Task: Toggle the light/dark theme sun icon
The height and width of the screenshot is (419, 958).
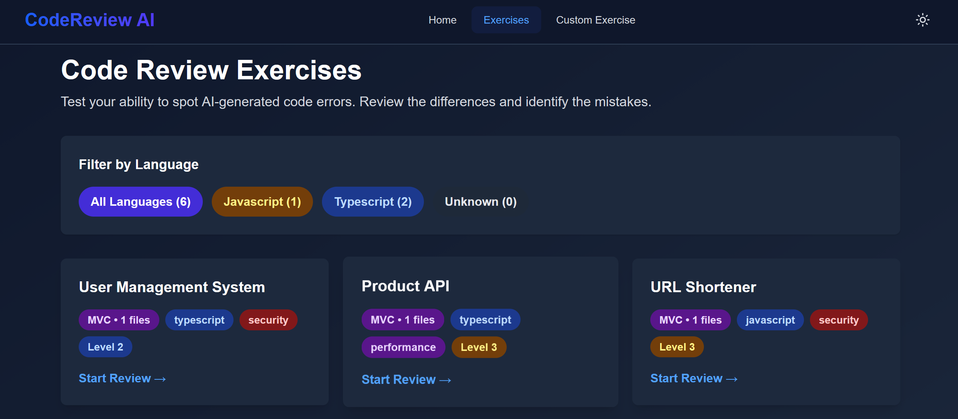Action: (x=922, y=20)
